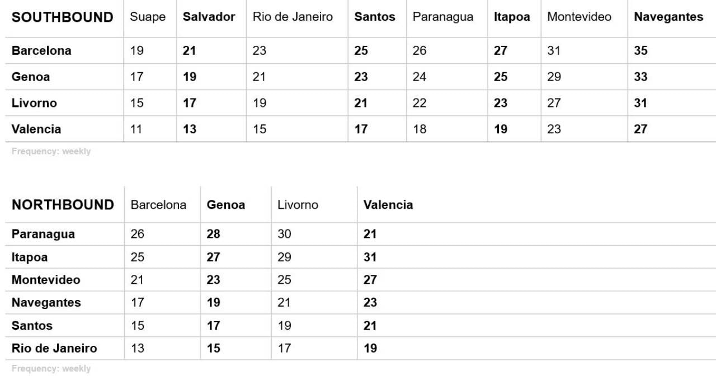The height and width of the screenshot is (384, 716).
Task: Click the Itapoa row label in Northbound
Action: tap(30, 257)
